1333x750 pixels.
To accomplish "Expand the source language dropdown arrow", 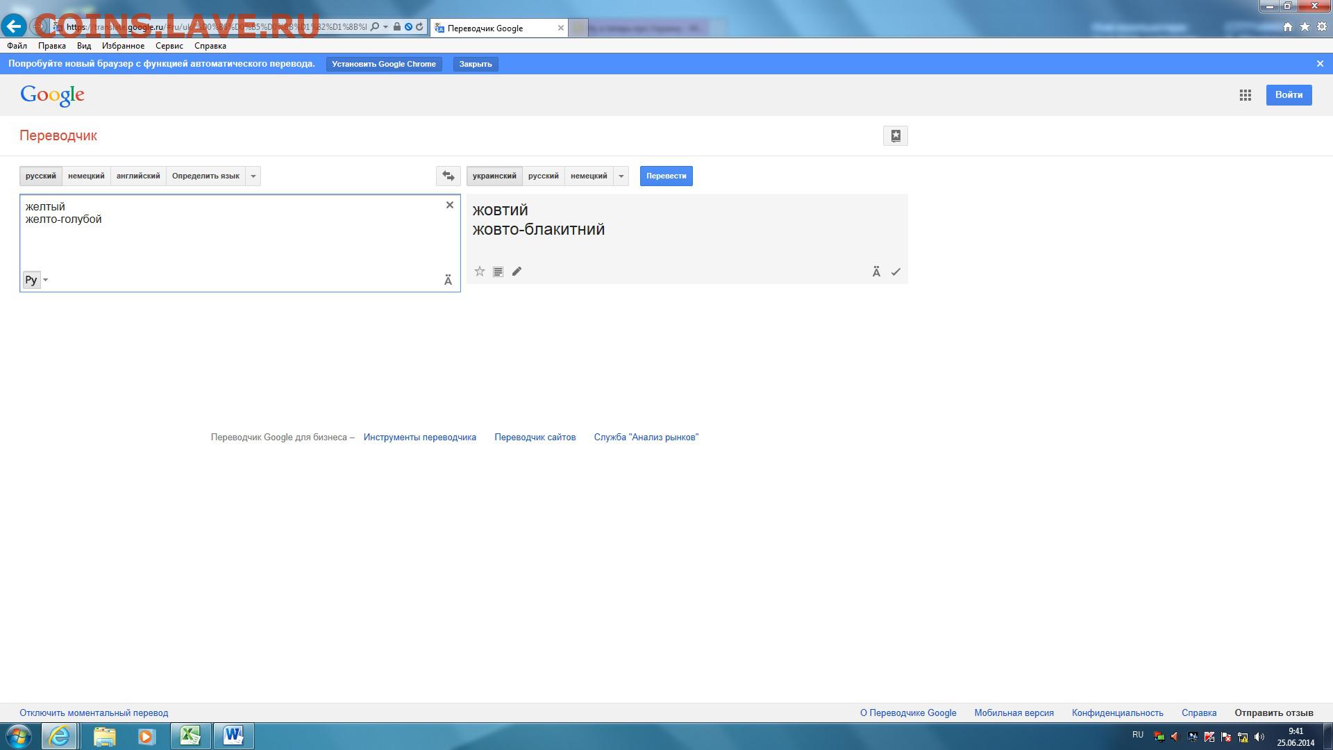I will [253, 176].
